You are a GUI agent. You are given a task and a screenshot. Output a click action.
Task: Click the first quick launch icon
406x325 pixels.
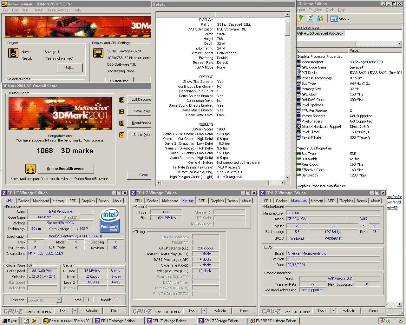pos(26,321)
